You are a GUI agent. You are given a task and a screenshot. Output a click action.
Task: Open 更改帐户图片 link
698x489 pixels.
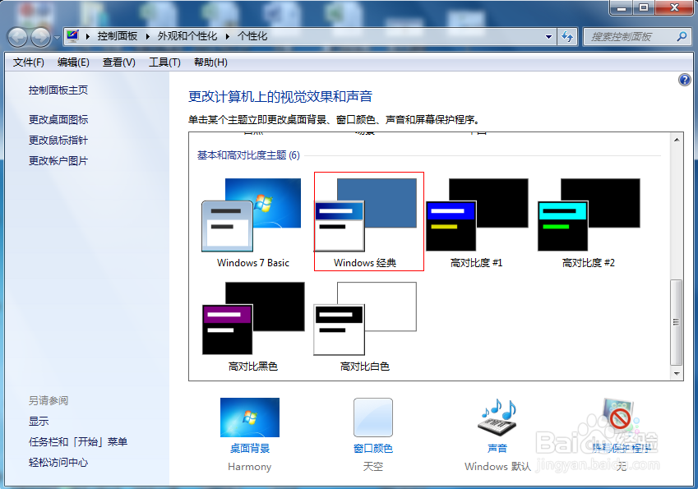pos(58,160)
